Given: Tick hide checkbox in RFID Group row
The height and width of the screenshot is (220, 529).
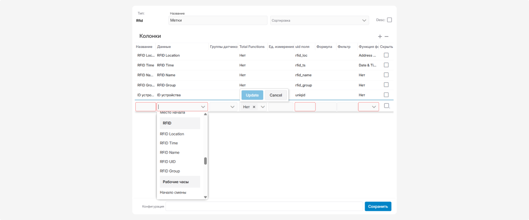Looking at the screenshot, I should [x=386, y=84].
